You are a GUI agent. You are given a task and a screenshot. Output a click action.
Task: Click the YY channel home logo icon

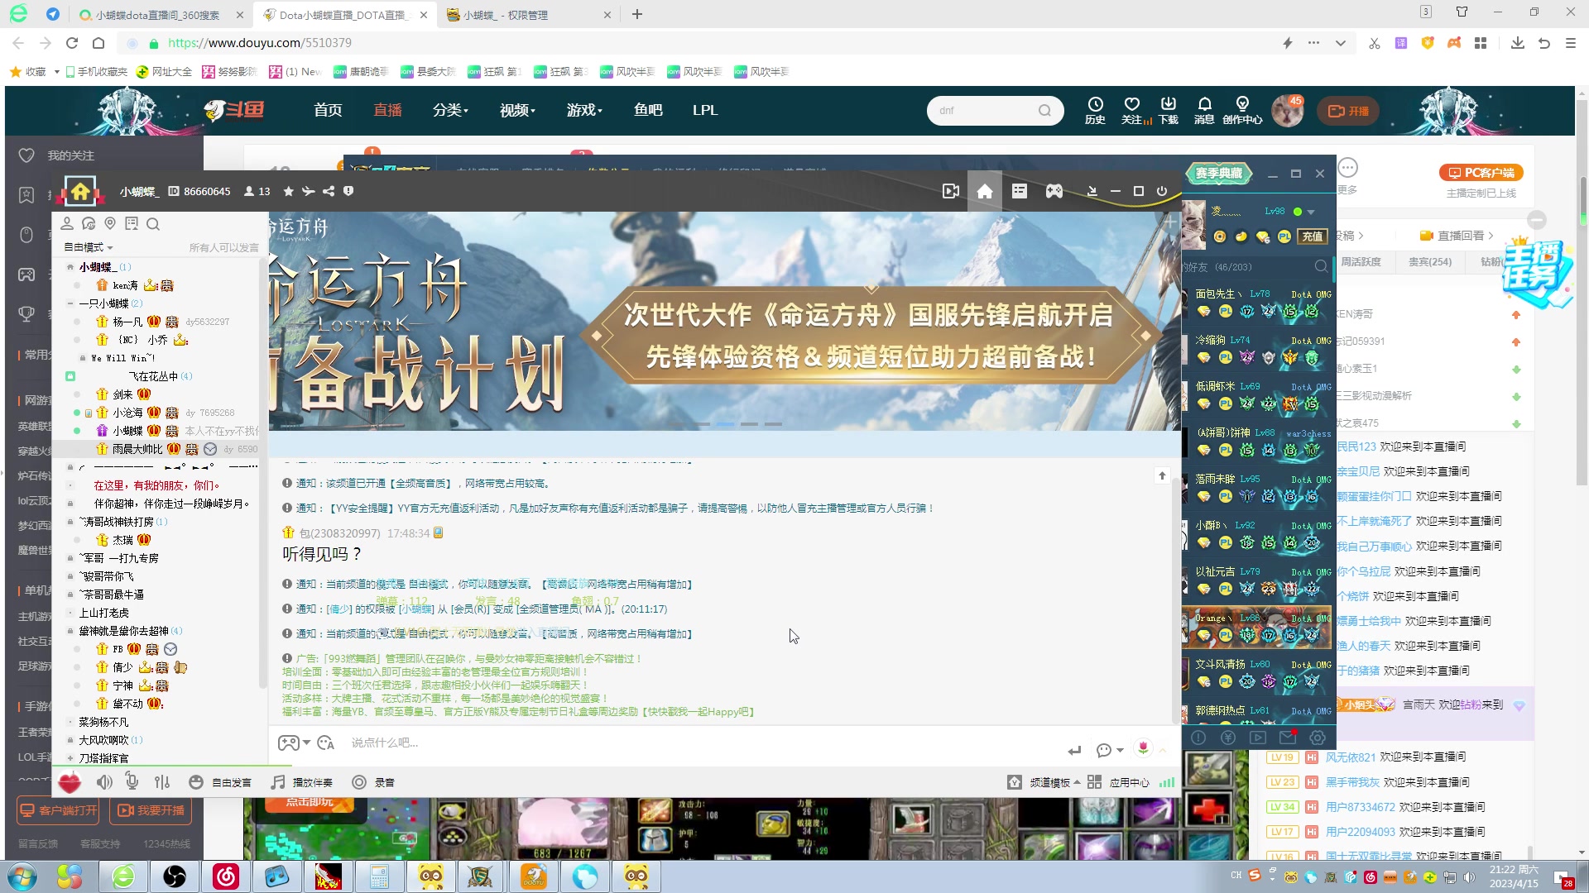coord(80,191)
